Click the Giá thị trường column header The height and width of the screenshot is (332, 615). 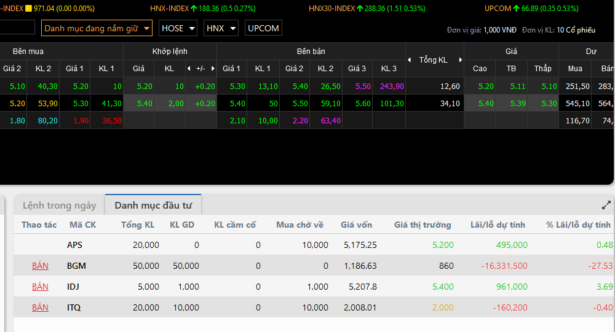[423, 225]
